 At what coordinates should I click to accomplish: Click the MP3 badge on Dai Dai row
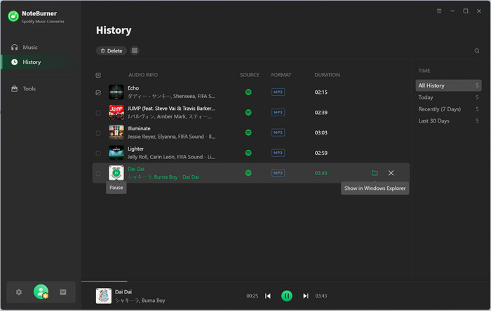click(278, 173)
